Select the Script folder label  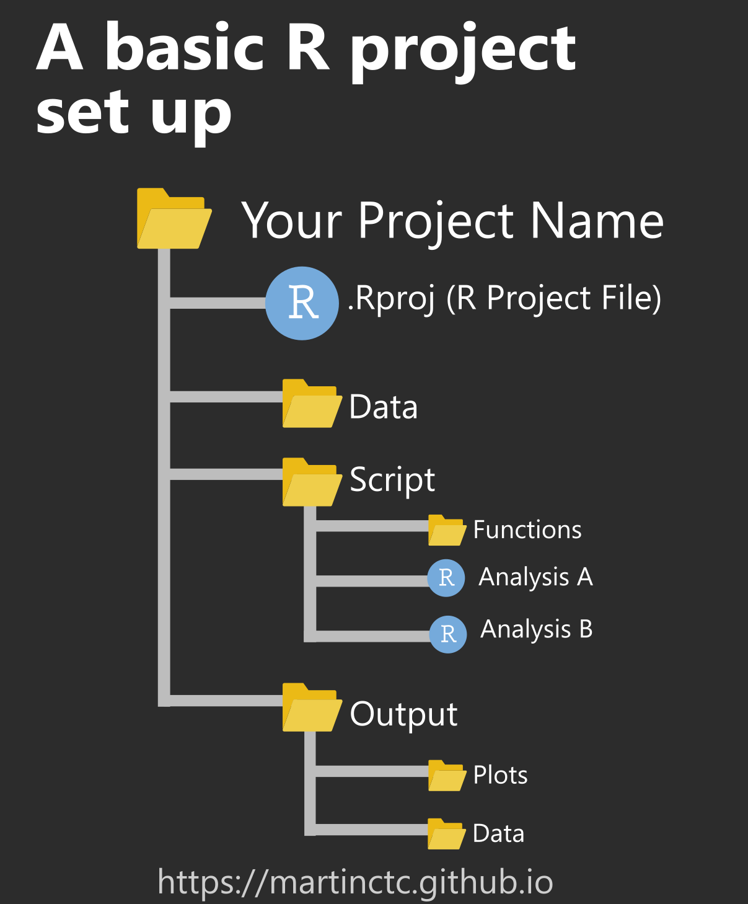point(392,480)
